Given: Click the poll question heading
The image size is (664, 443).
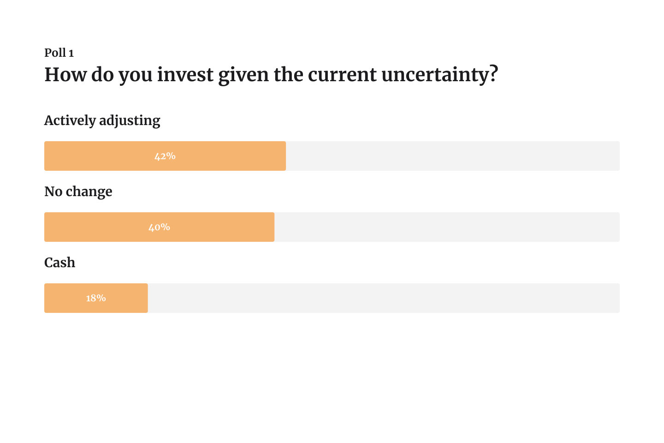Looking at the screenshot, I should (271, 75).
